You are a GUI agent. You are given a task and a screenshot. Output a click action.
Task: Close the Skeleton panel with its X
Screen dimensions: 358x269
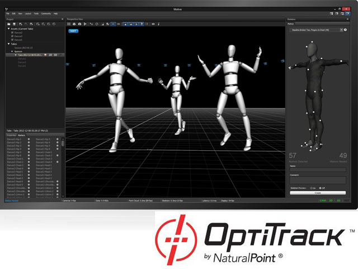[348, 19]
